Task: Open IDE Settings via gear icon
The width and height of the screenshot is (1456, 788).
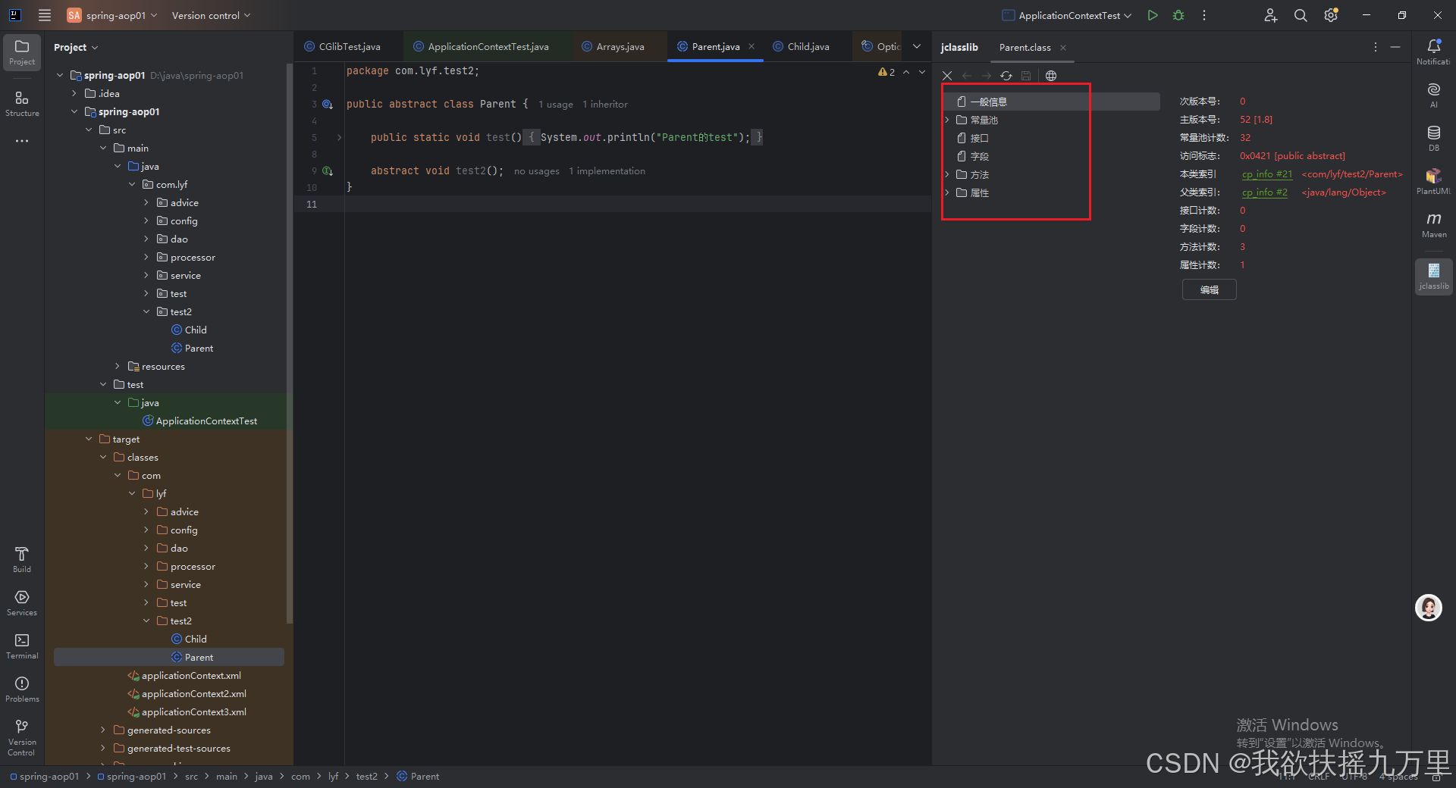Action: 1330,15
